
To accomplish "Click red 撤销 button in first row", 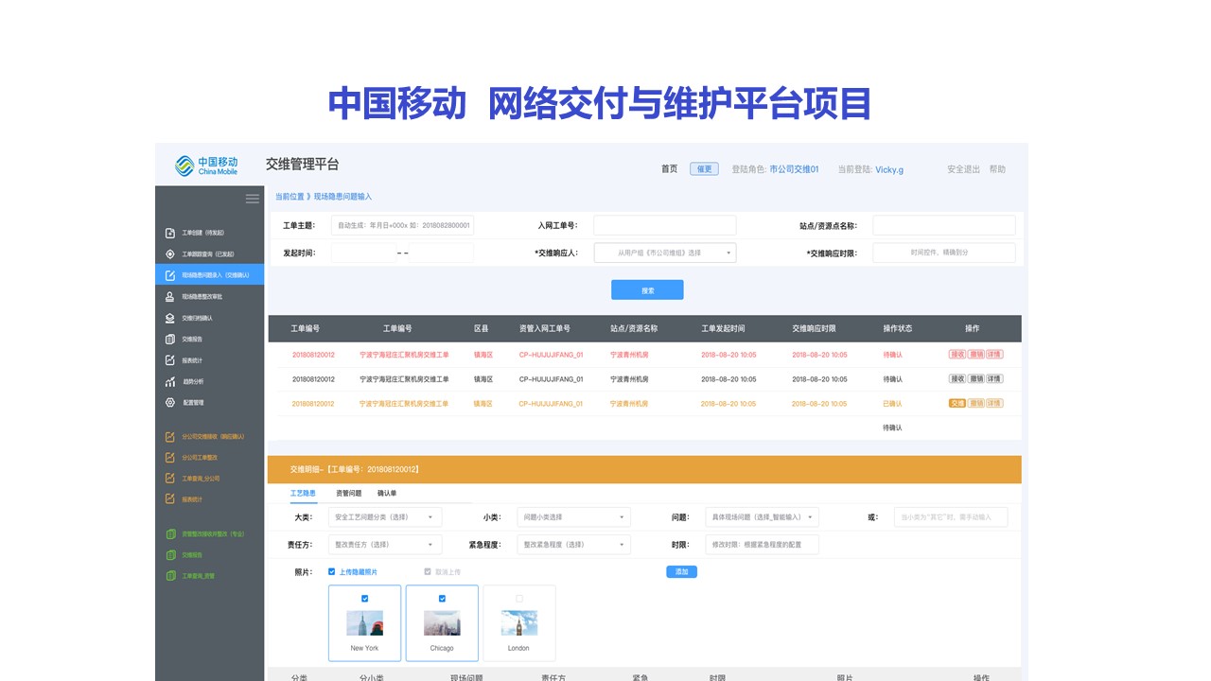I will coord(976,355).
